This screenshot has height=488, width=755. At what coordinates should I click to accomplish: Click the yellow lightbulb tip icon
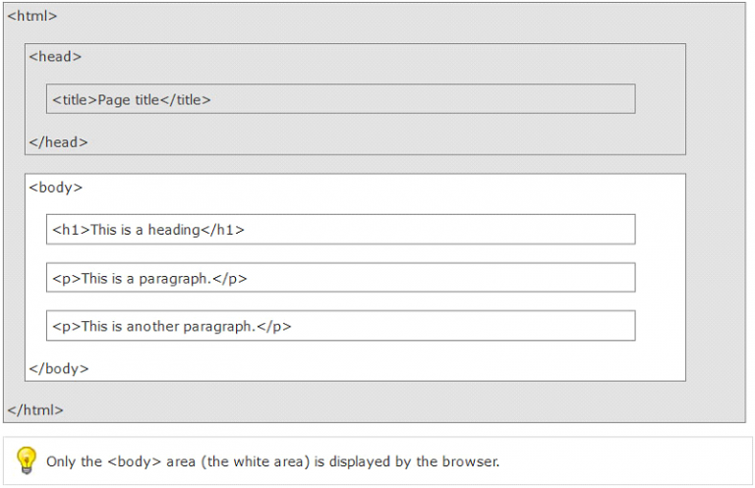[26, 461]
